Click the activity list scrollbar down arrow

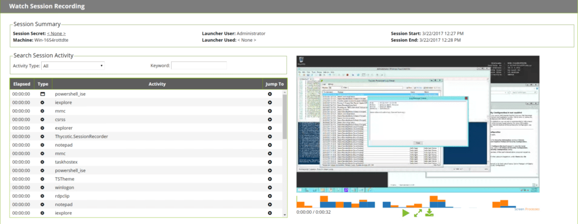[x=284, y=215]
